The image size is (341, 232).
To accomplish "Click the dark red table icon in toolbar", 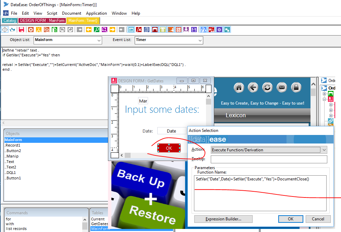I will [x=155, y=30].
